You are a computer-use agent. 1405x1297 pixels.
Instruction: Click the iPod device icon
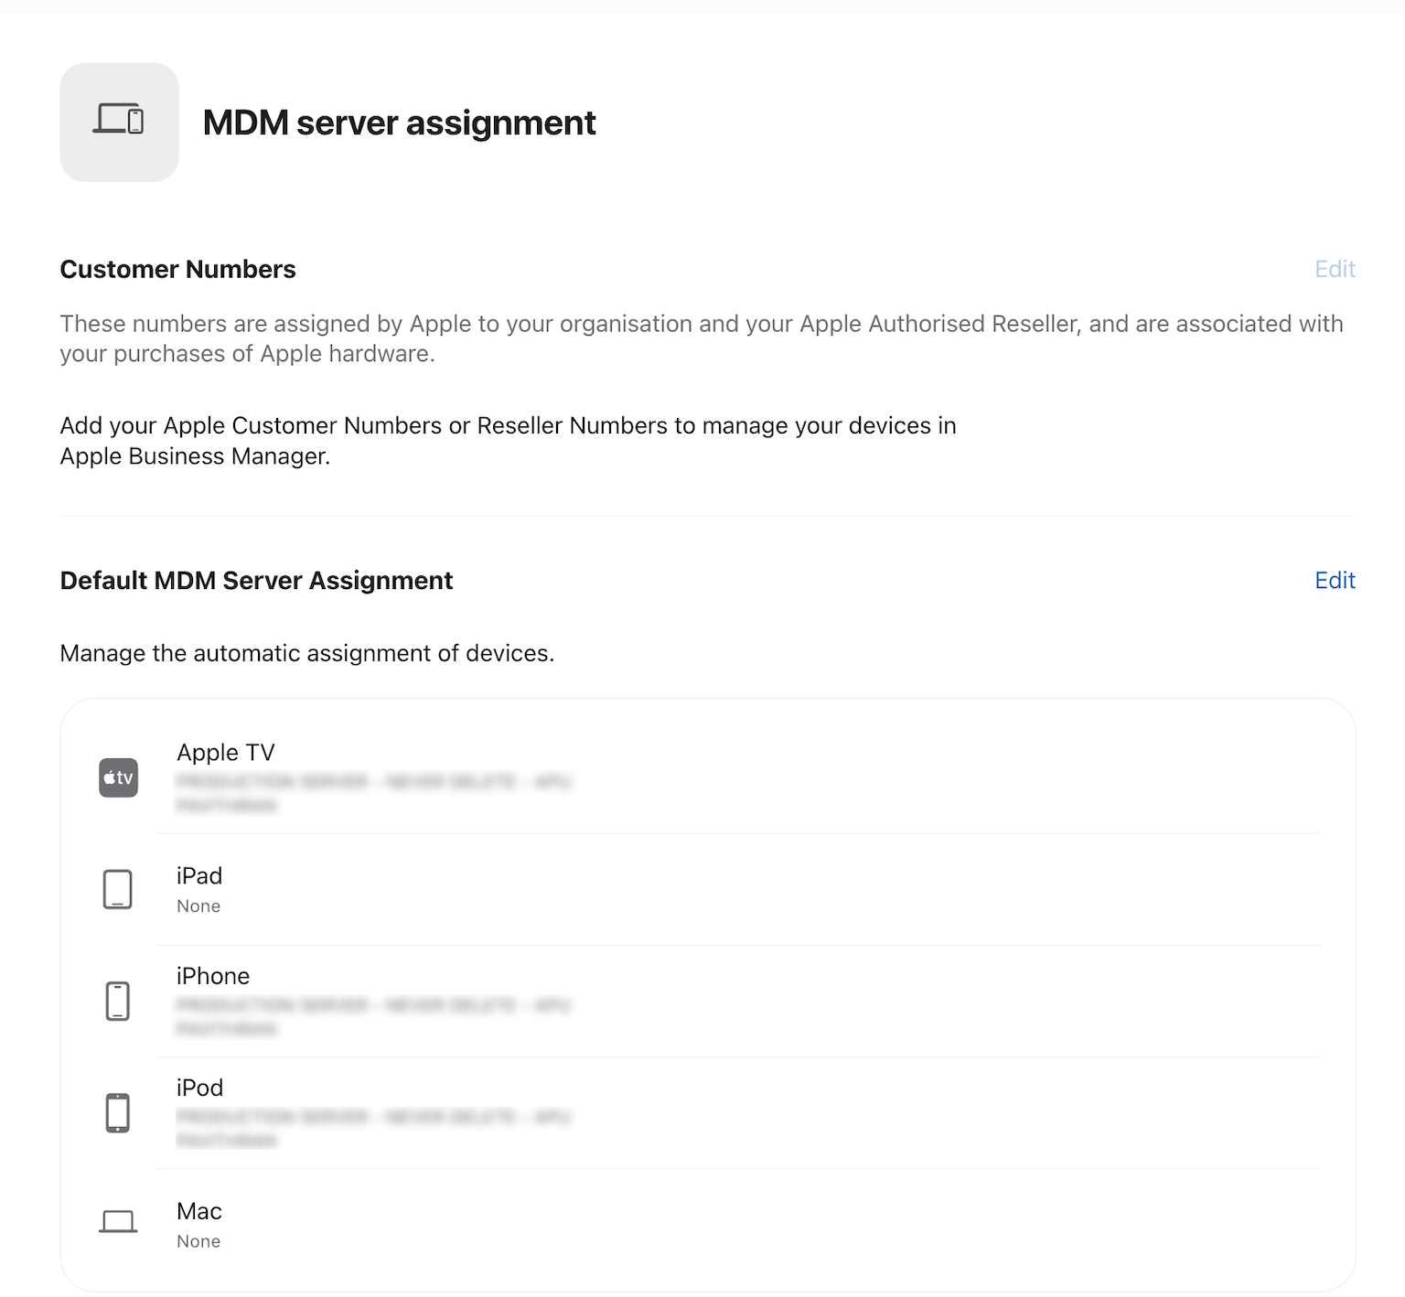coord(118,1112)
